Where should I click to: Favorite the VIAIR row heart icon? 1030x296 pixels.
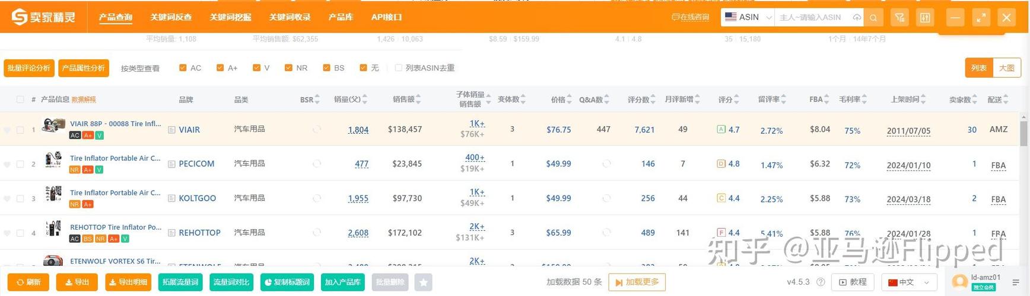(7, 130)
